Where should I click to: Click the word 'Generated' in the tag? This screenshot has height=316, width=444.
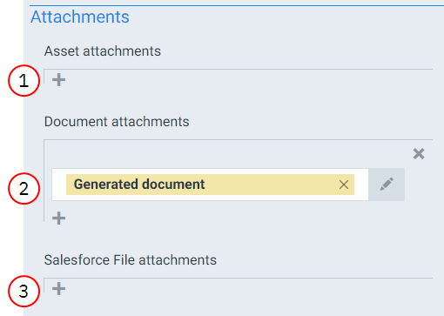point(106,185)
